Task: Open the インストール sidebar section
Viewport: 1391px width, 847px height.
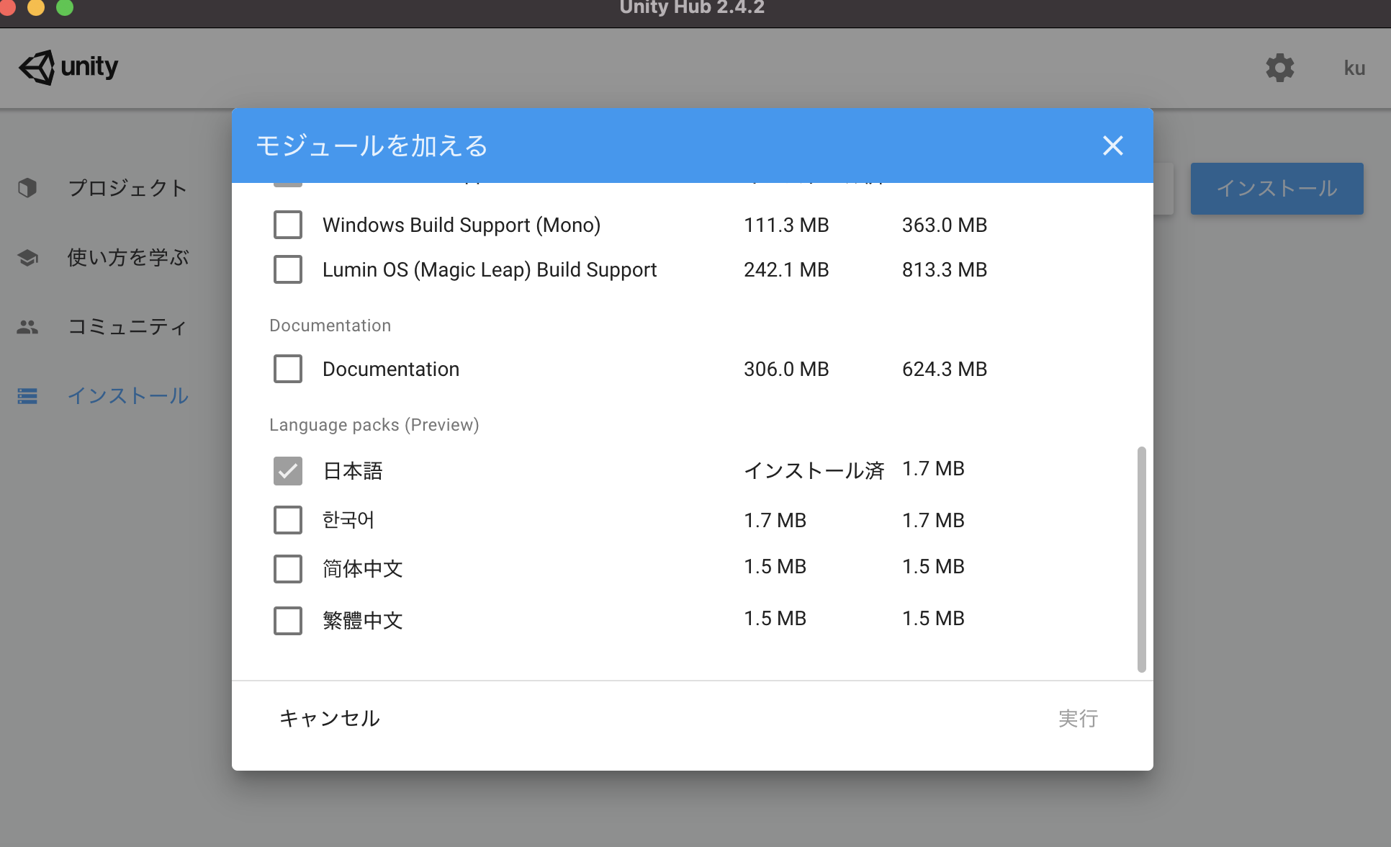Action: (x=128, y=396)
